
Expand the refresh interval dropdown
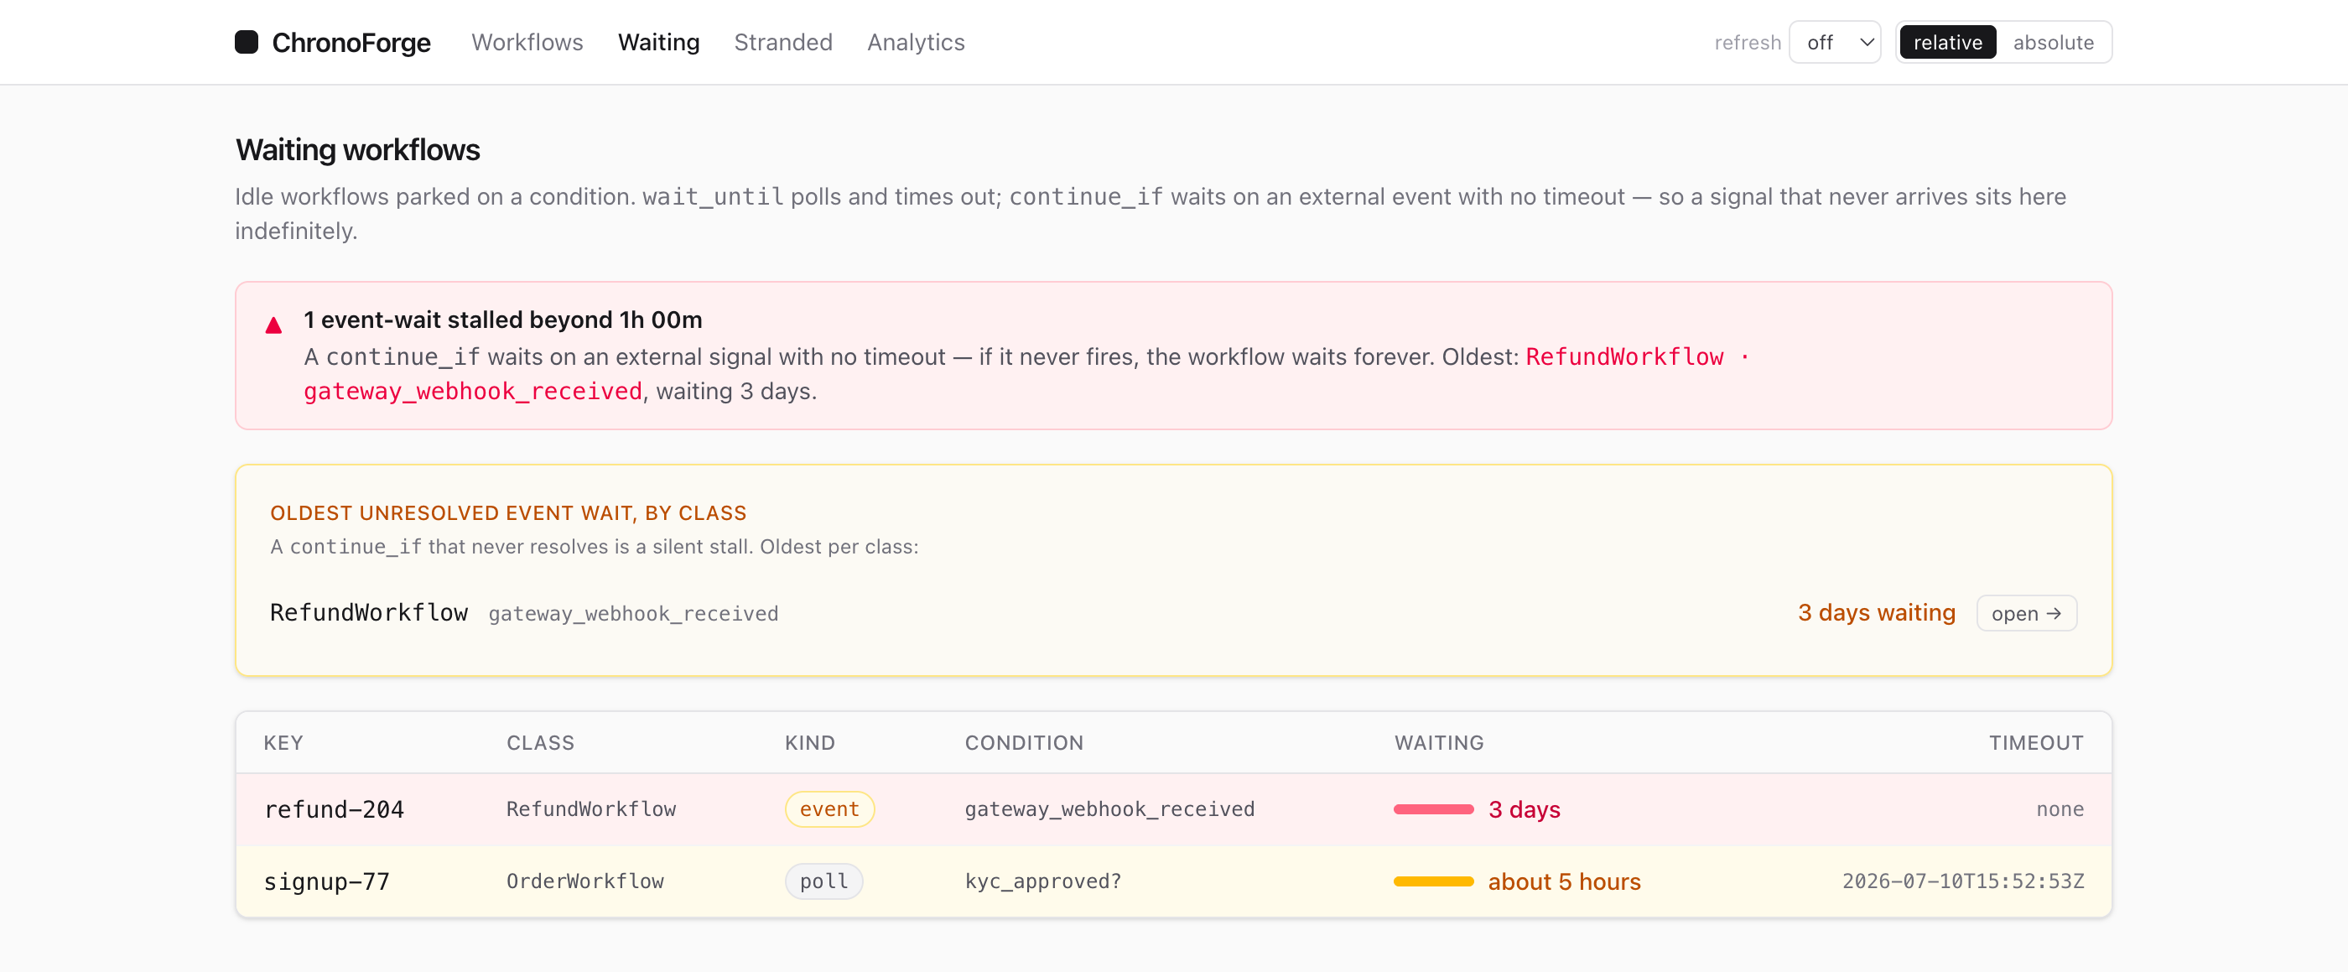coord(1834,42)
